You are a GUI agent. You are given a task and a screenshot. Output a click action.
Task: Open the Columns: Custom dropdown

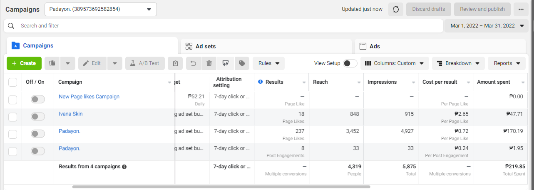[394, 63]
